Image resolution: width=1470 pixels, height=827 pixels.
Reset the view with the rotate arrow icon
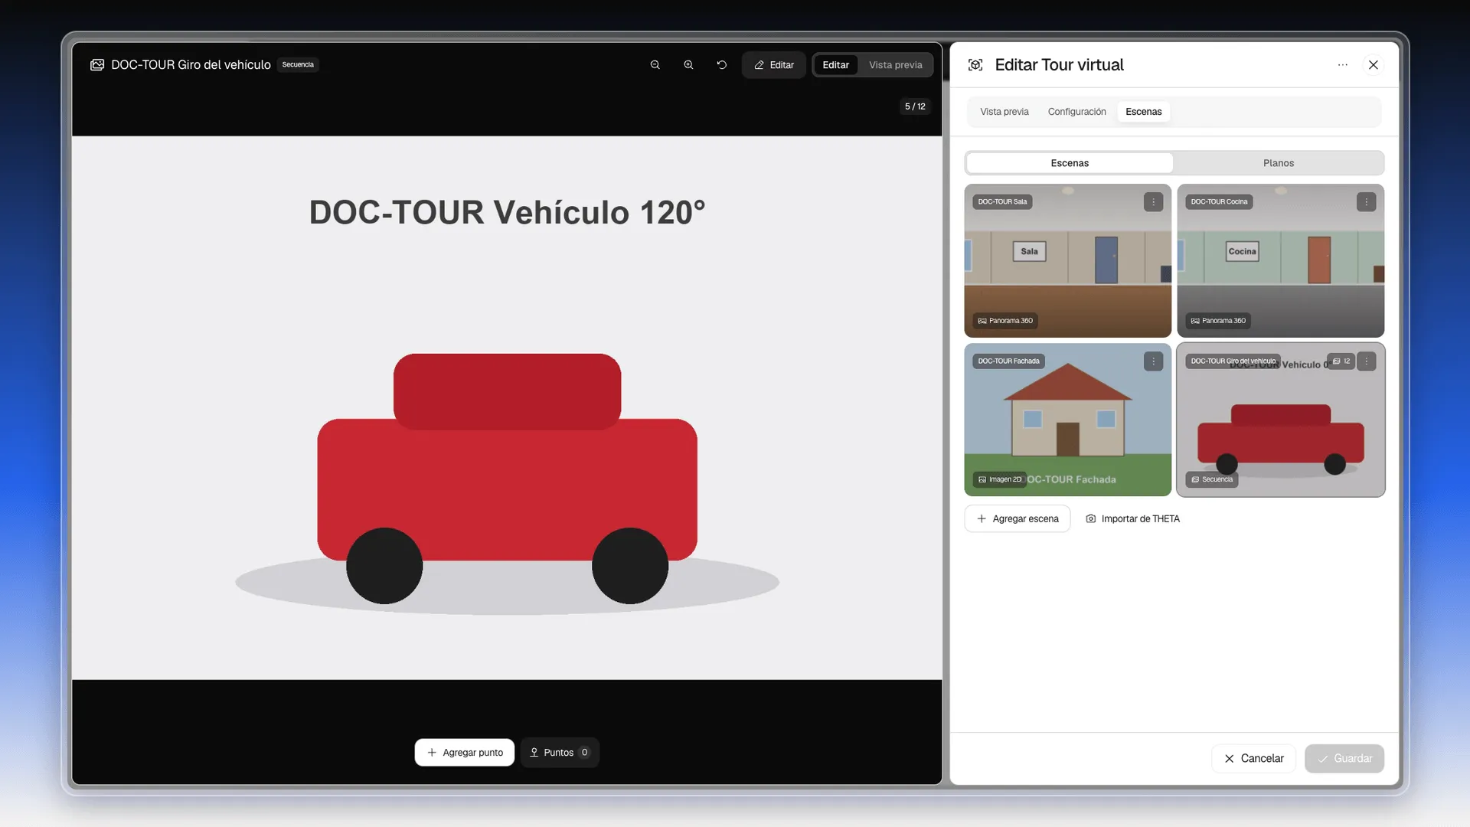721,65
